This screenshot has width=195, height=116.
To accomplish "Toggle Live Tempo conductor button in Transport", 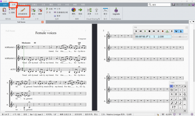I will (x=176, y=31).
